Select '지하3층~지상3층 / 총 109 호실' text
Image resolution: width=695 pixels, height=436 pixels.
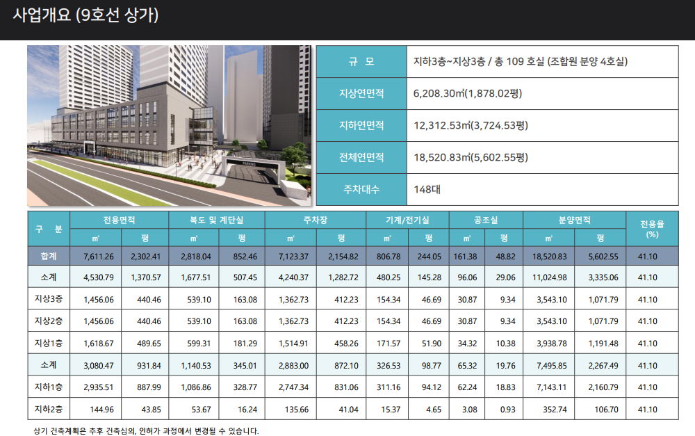coord(479,62)
